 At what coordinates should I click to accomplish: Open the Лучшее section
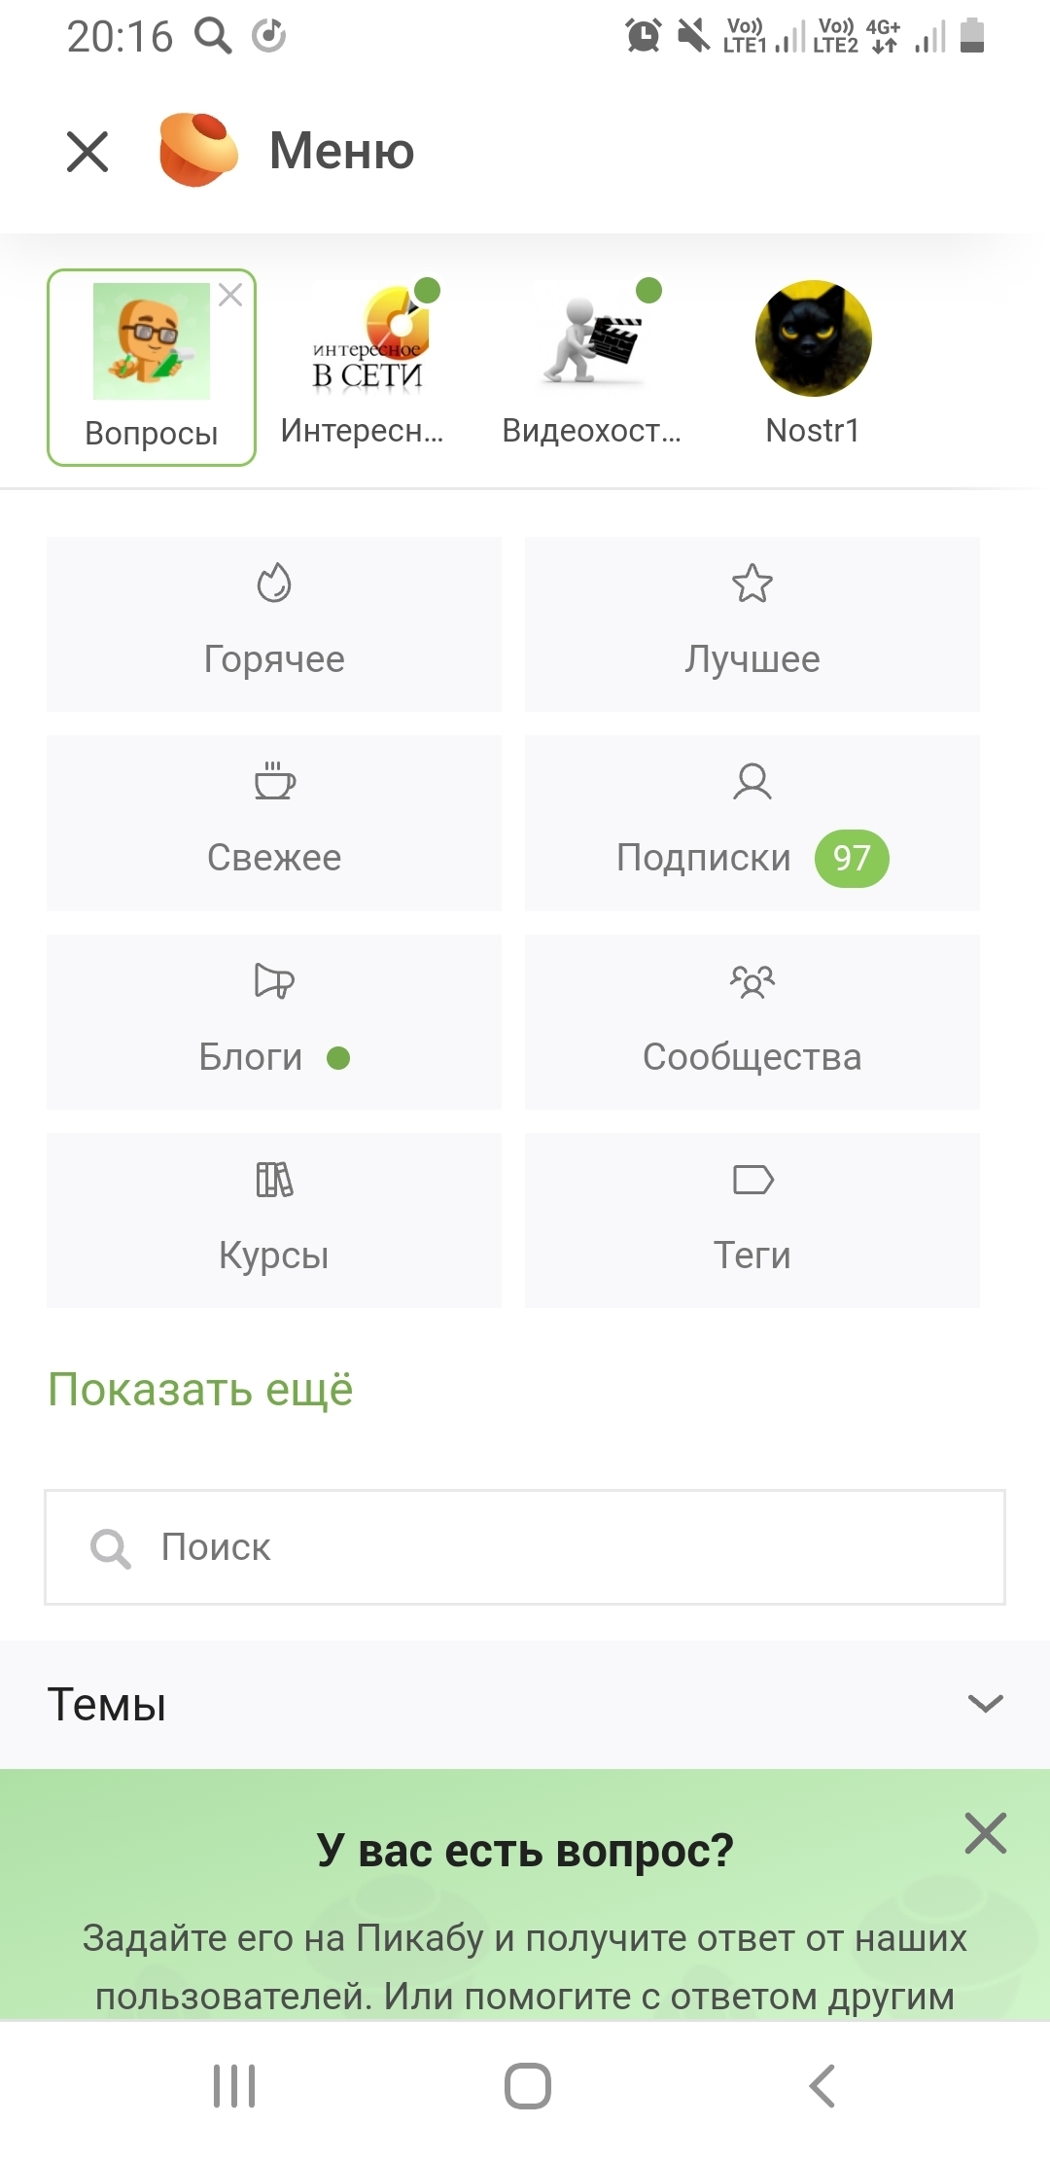point(752,624)
